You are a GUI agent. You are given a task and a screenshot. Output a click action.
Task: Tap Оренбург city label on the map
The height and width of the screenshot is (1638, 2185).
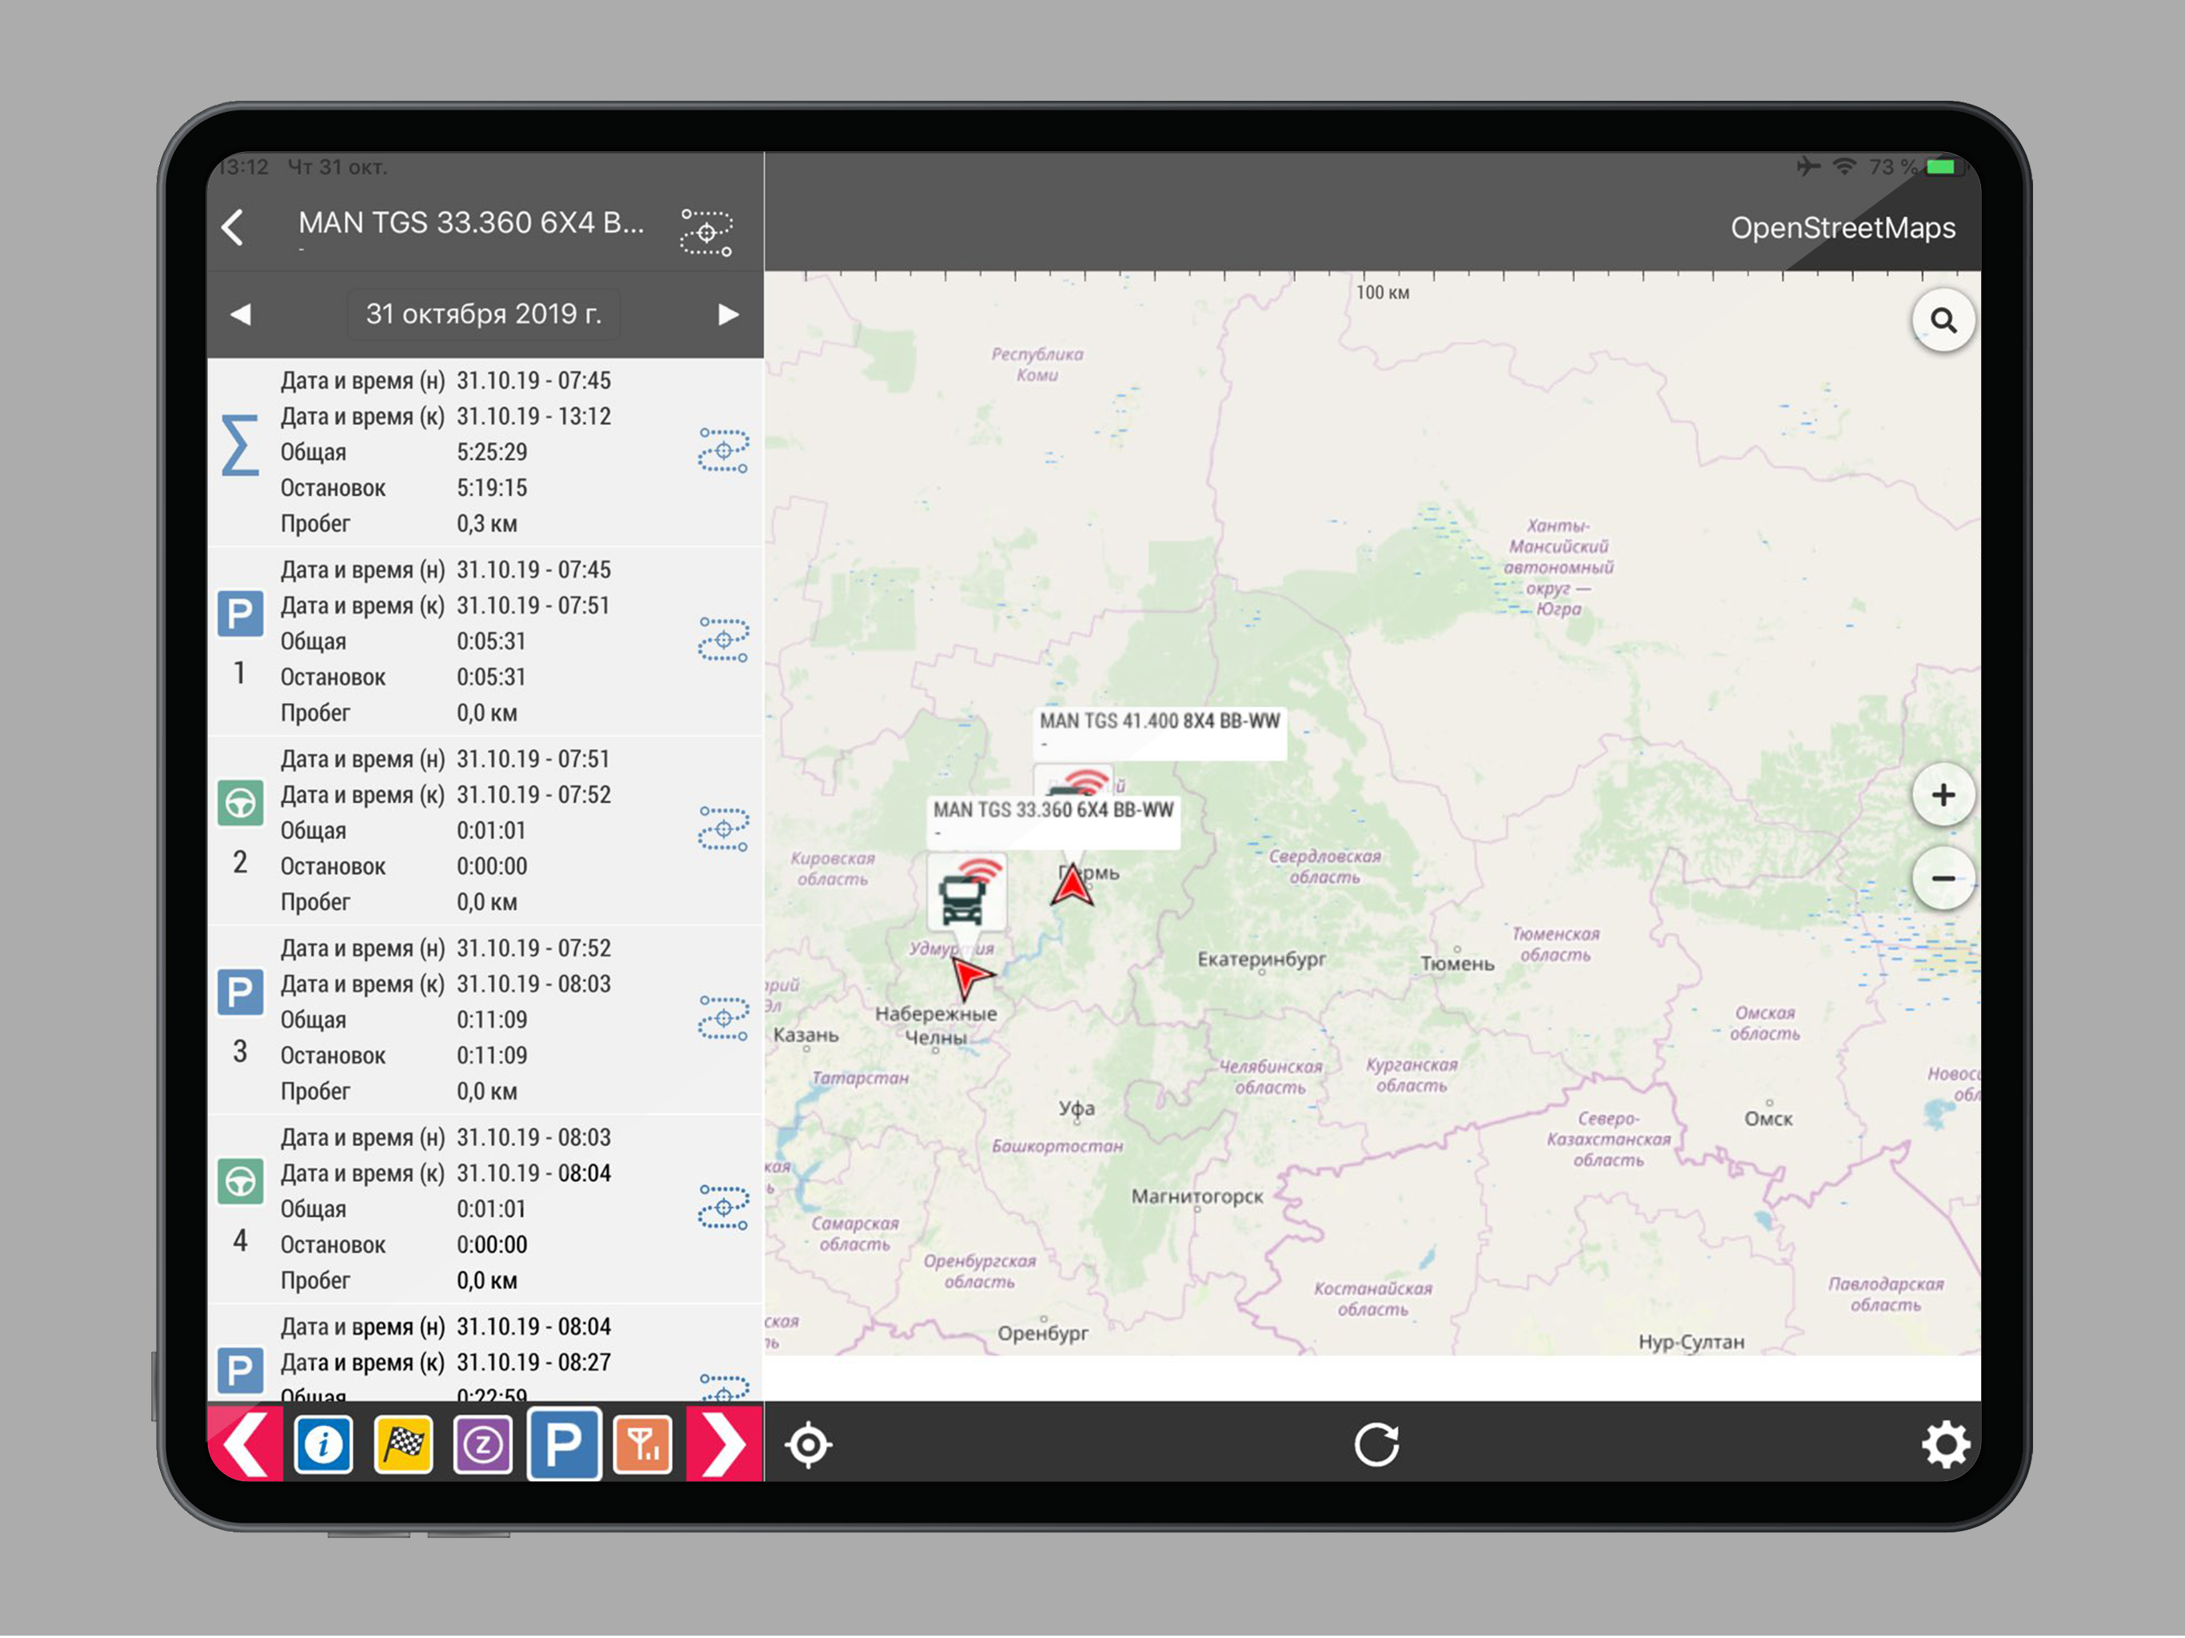[x=1043, y=1334]
